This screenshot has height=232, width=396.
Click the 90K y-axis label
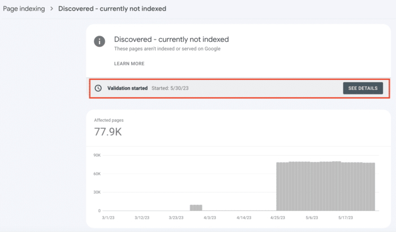point(97,155)
